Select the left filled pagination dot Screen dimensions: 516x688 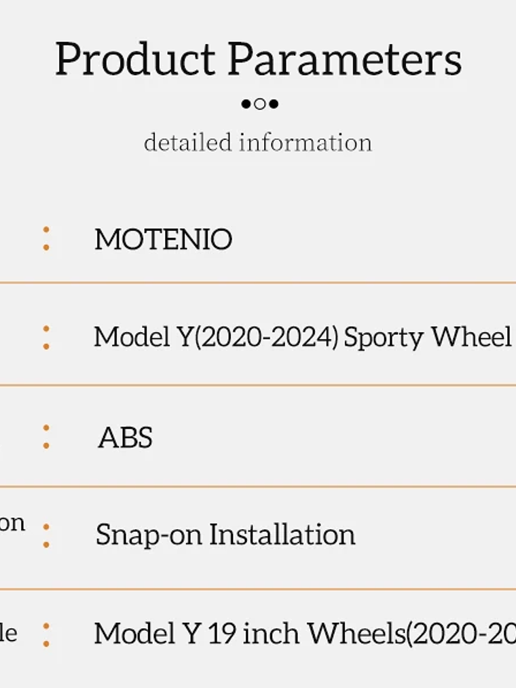coord(246,104)
